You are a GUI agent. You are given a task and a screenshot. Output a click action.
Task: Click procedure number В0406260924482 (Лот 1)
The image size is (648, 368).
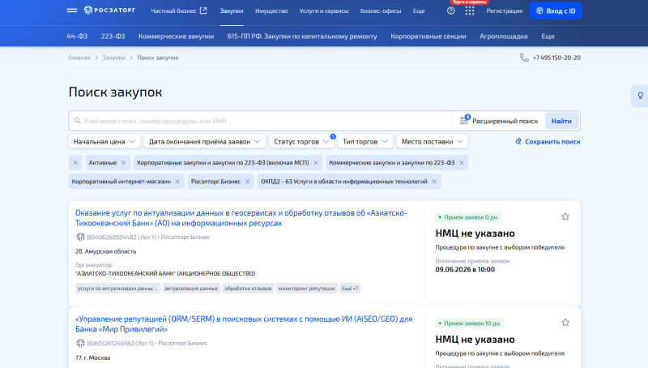tap(122, 237)
